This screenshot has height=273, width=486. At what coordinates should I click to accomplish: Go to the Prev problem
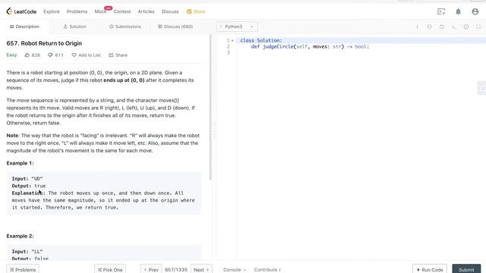[x=151, y=270]
